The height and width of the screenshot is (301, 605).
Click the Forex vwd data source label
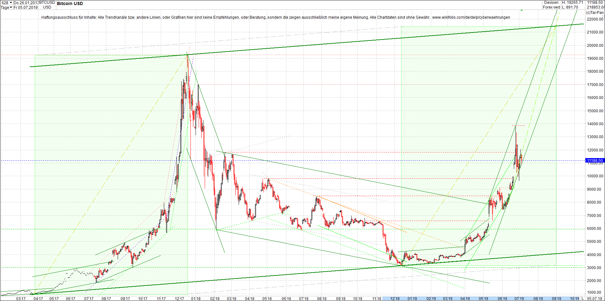(551, 7)
